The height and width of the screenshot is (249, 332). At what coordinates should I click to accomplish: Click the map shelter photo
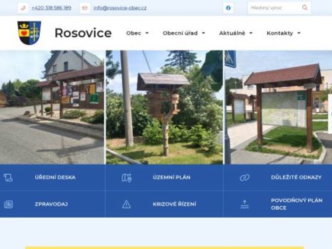[278, 107]
